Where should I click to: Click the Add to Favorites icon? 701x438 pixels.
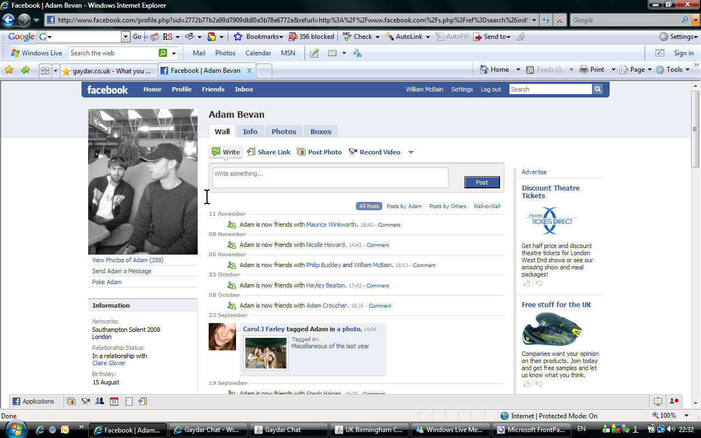pos(25,70)
